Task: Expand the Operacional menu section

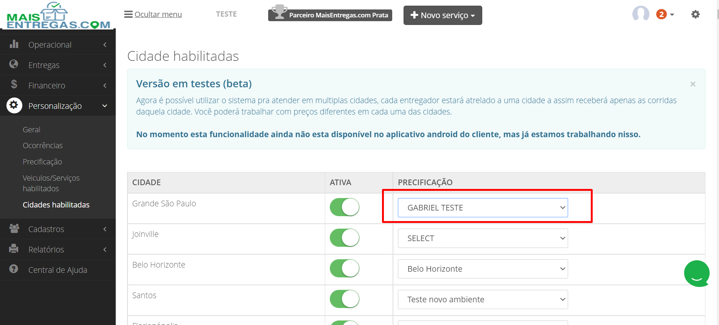Action: [58, 45]
